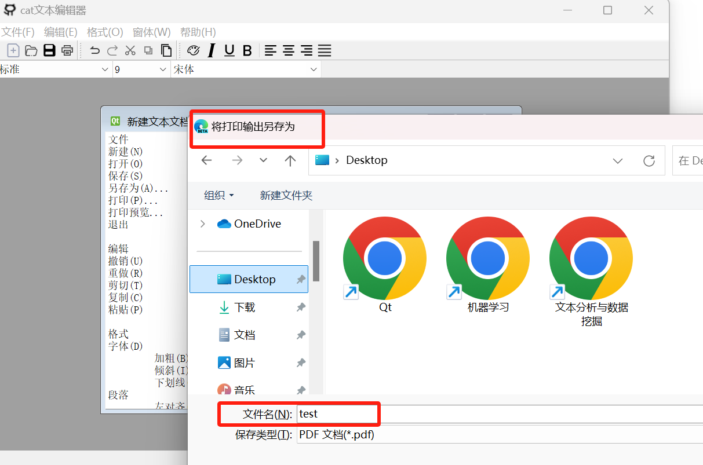Click the Redo arrow icon
Screen dimensions: 703x465
point(112,50)
